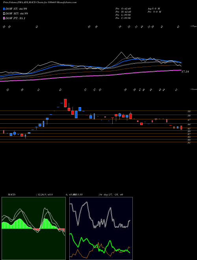Click the white DOW MT legend swatch
Image resolution: width=197 pixels, height=260 pixels.
point(4,14)
